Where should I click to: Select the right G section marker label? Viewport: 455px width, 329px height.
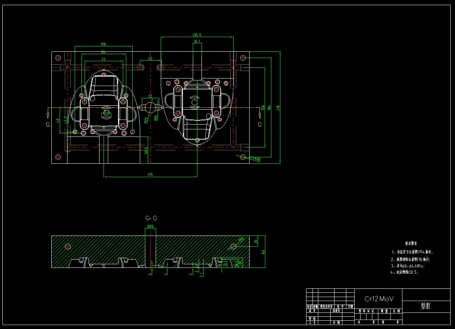[260, 124]
